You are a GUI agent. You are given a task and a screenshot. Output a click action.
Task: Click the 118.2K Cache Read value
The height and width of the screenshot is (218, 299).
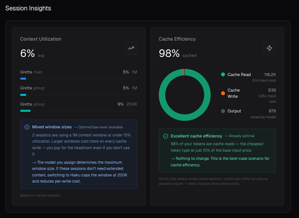click(x=270, y=74)
